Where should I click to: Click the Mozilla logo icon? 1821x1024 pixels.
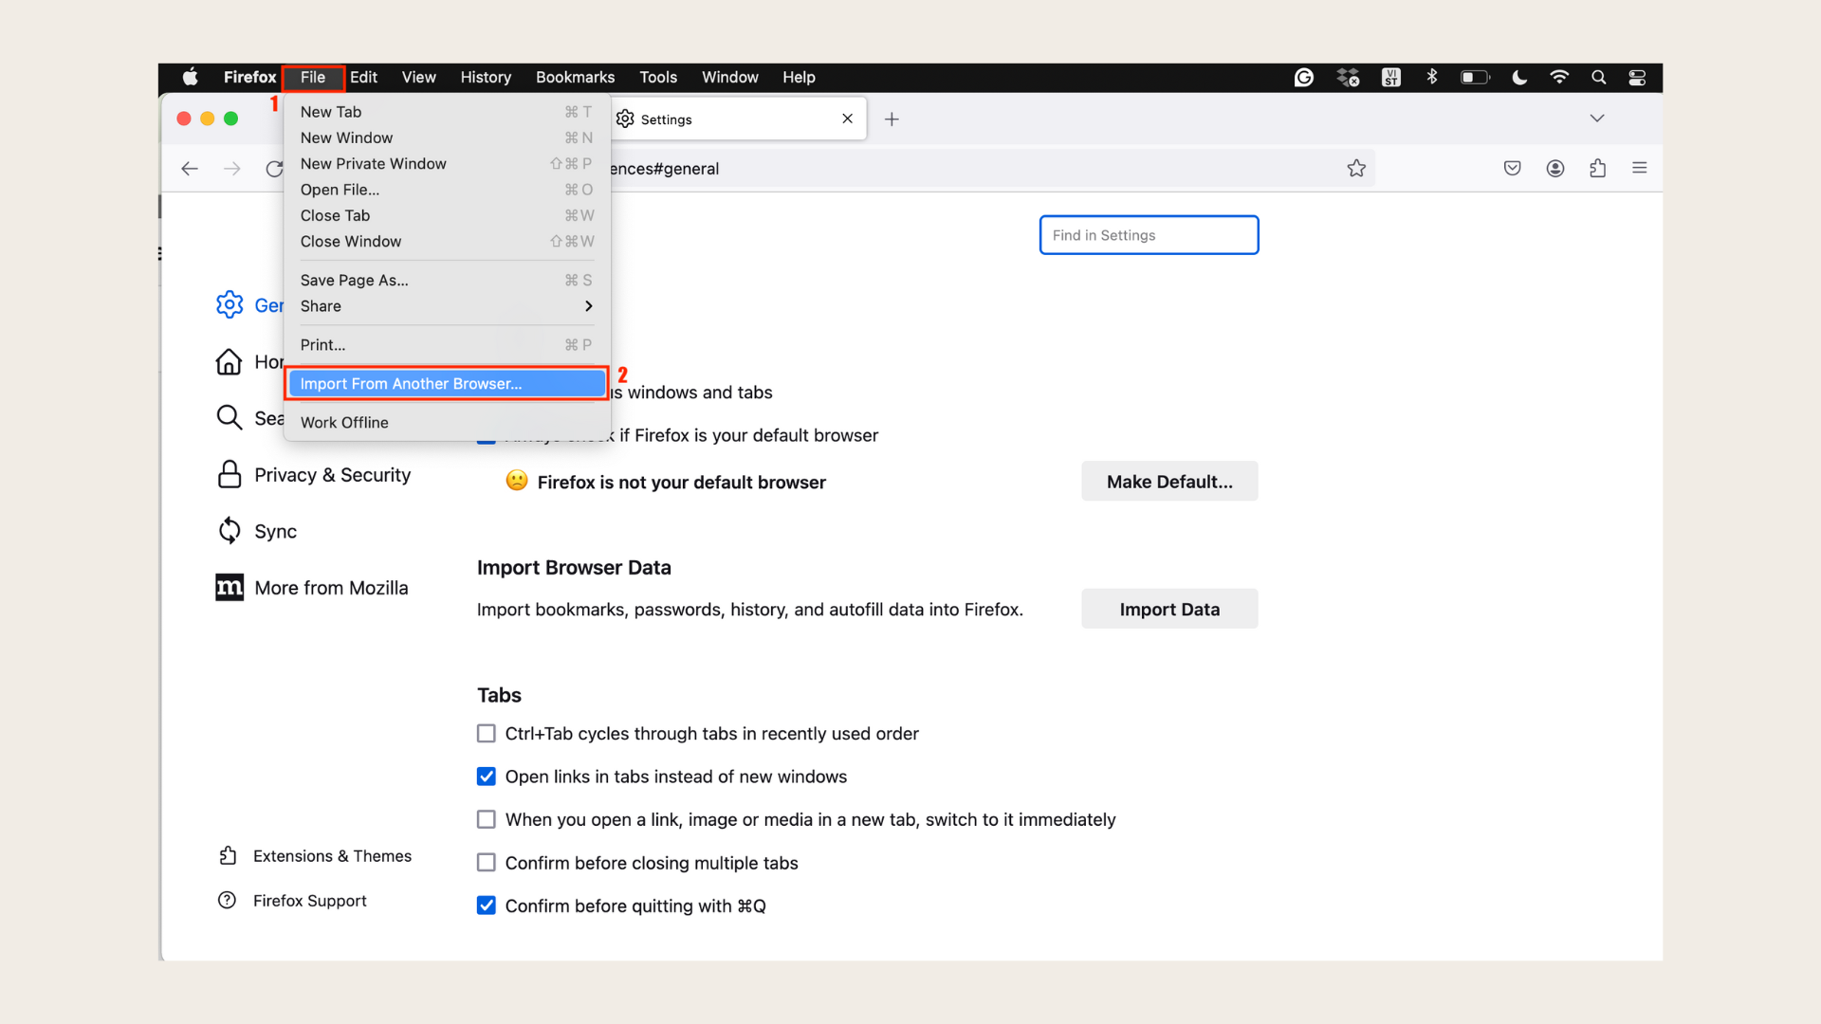[230, 588]
